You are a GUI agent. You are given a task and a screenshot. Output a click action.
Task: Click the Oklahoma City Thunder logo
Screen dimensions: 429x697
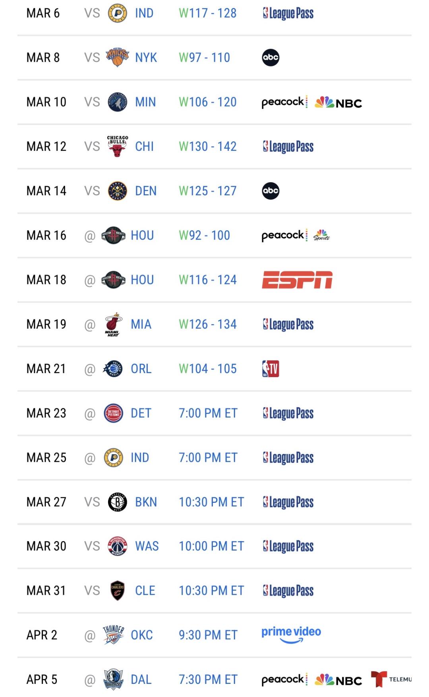click(113, 635)
